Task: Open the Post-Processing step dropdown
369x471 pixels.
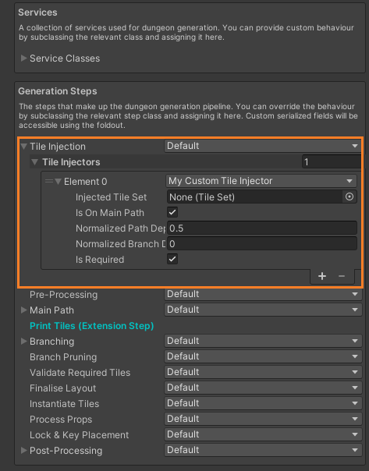Action: tap(263, 450)
